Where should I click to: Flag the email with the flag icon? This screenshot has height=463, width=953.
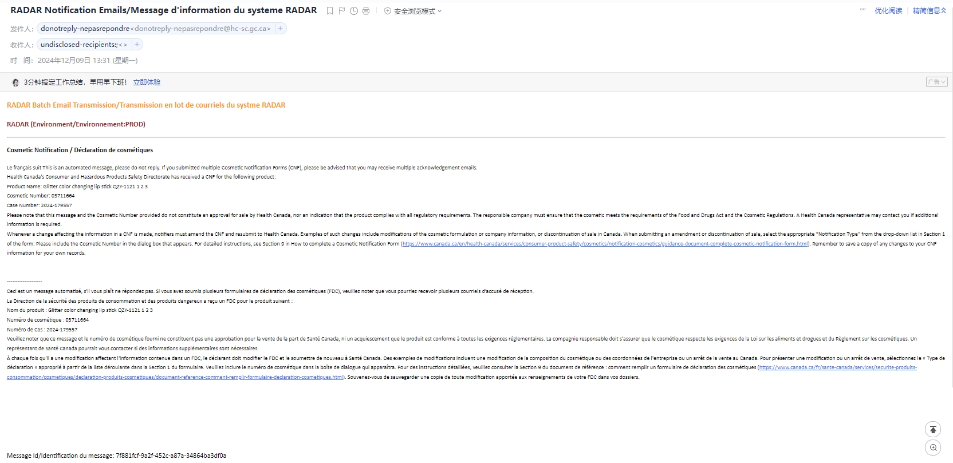click(x=342, y=11)
